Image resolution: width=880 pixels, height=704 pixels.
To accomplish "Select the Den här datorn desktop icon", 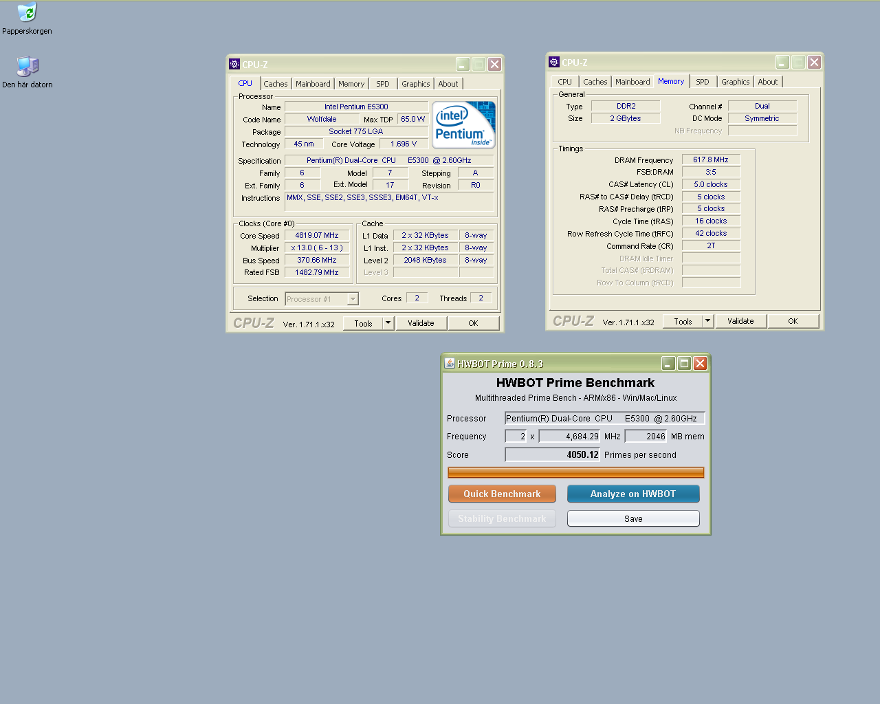I will (27, 66).
